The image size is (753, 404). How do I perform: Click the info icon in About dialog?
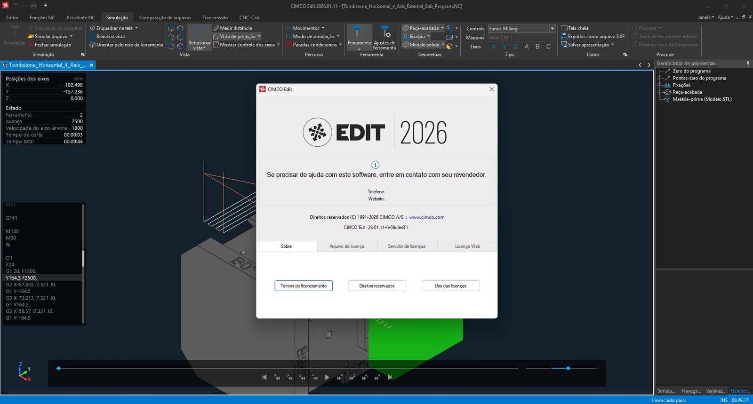tap(375, 165)
